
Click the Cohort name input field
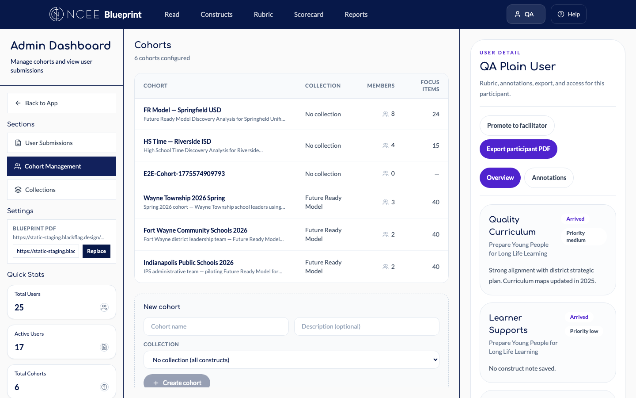tap(216, 326)
